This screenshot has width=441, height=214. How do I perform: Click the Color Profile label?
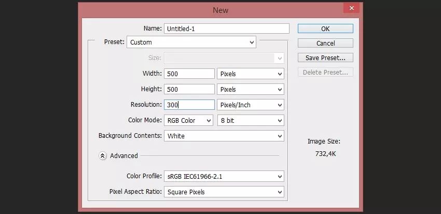(x=144, y=176)
